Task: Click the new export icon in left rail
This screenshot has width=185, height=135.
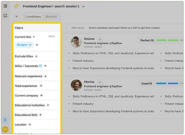Action: [x=5, y=15]
